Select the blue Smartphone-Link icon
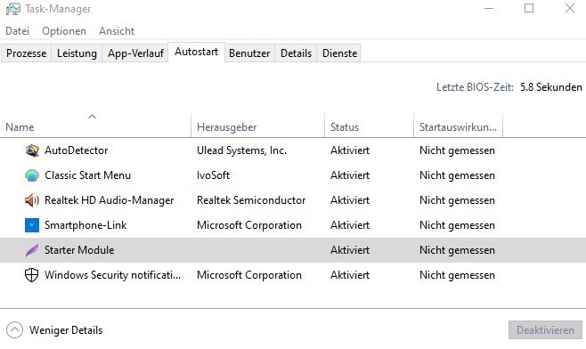The height and width of the screenshot is (349, 586). coord(32,225)
